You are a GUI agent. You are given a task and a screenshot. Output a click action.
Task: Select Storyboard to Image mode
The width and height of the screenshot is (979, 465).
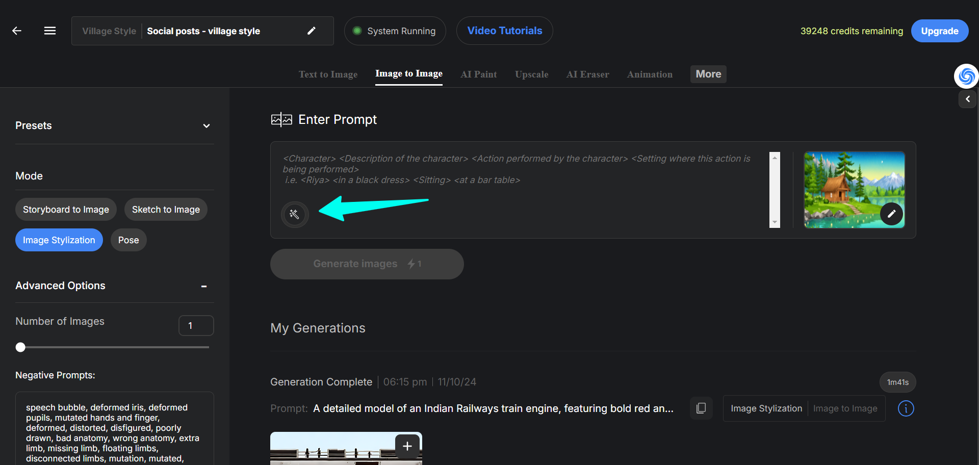(x=66, y=210)
